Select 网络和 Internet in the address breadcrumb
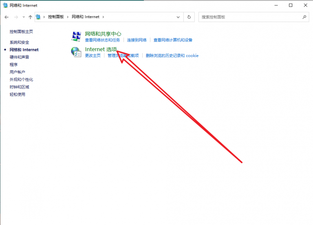313x225 pixels. click(x=86, y=17)
